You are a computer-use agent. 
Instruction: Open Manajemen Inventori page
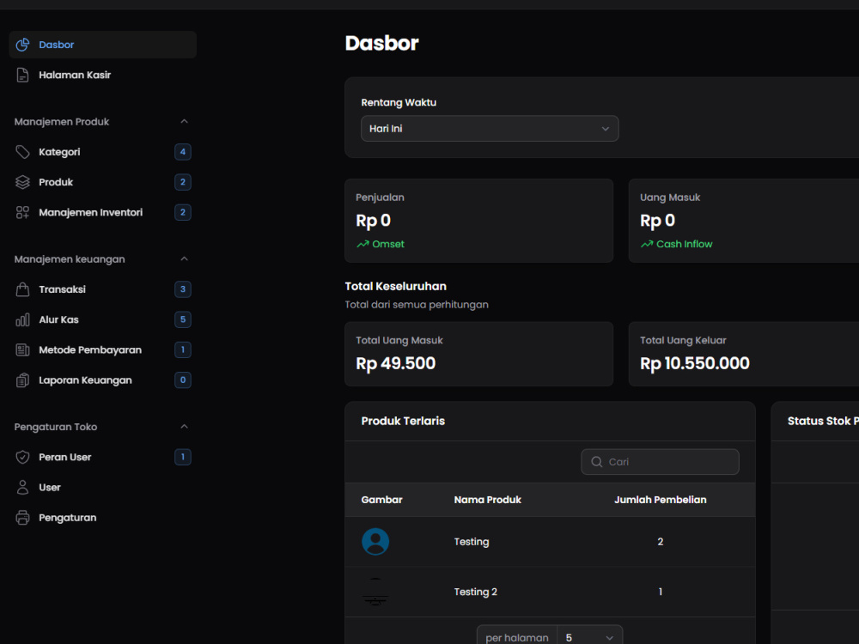point(103,212)
